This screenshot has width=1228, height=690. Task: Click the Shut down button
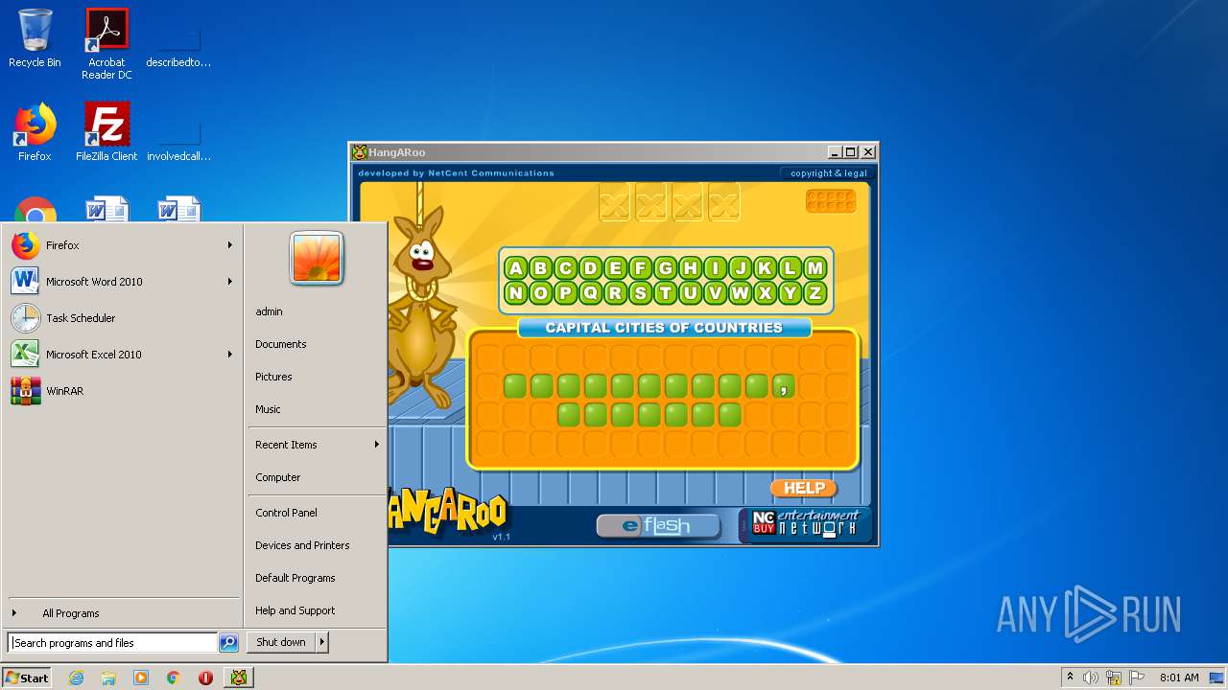click(281, 642)
